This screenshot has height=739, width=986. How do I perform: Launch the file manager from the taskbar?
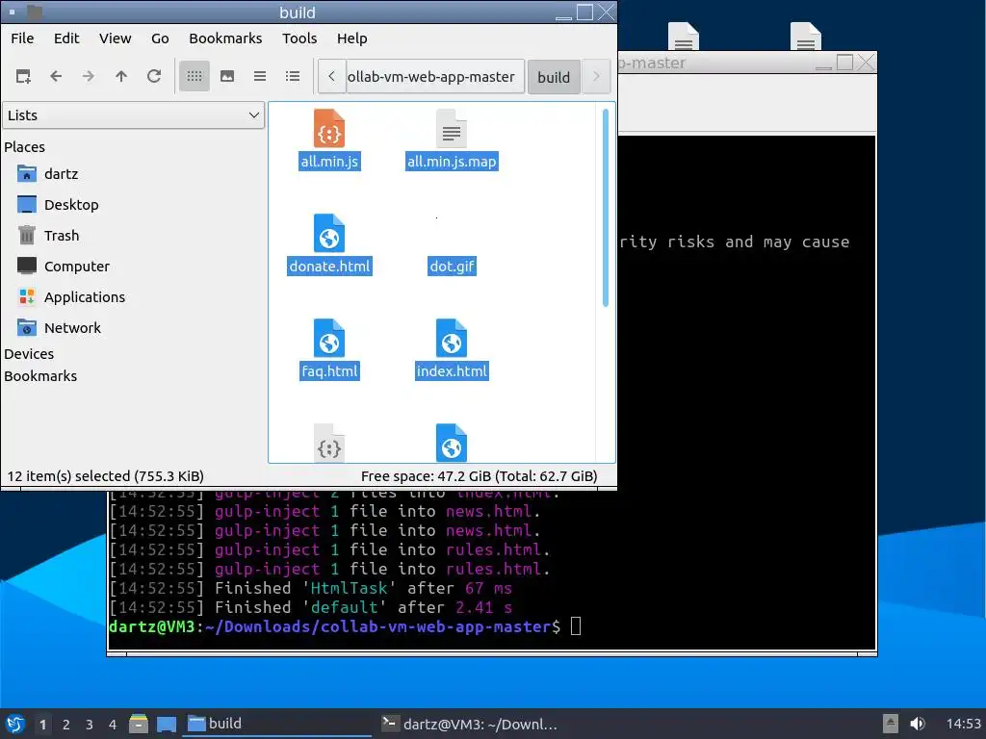139,724
